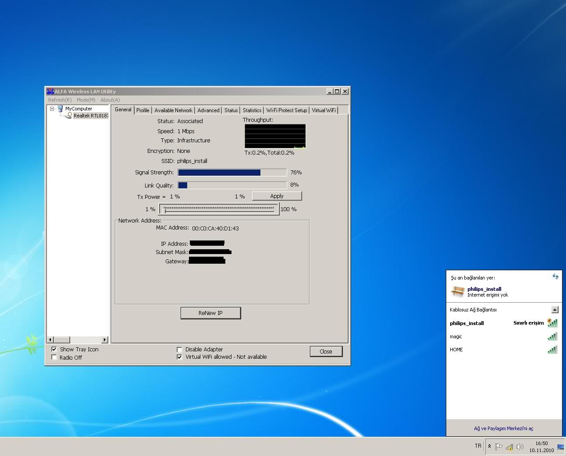
Task: Click the MAC address 00:C0:CA:40:D1:43
Action: pos(215,228)
